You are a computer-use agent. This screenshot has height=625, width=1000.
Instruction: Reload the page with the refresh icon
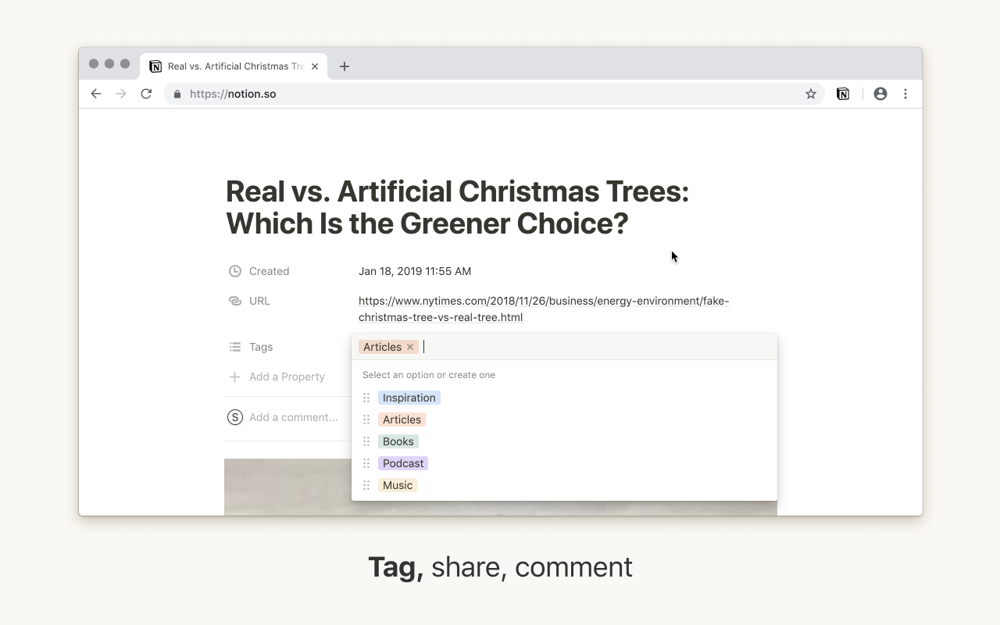click(146, 93)
